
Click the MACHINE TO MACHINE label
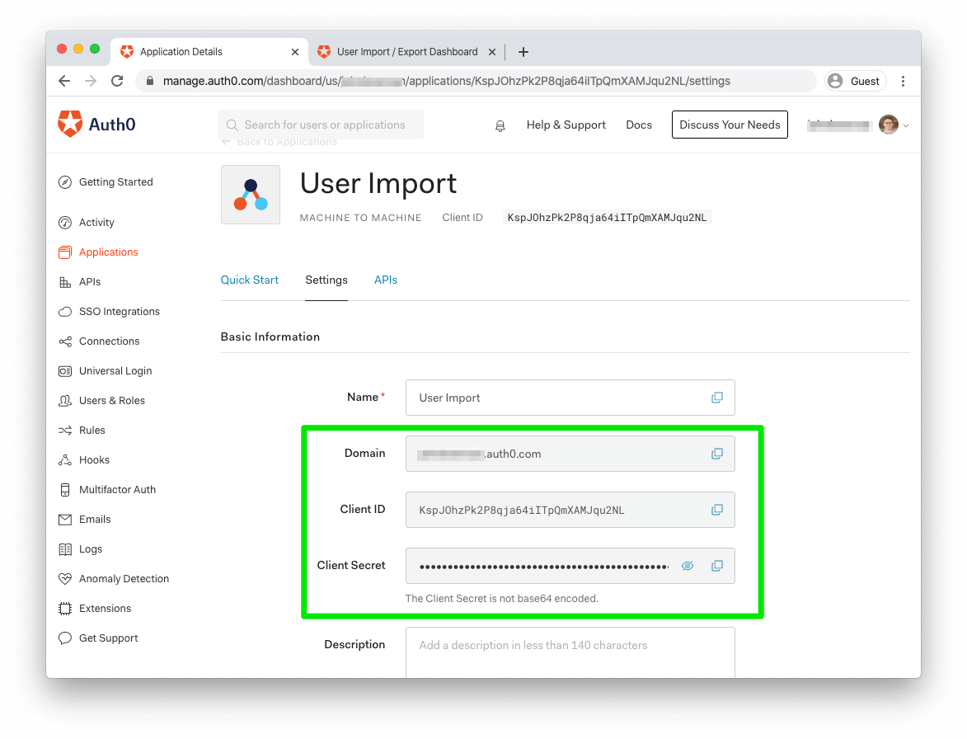361,218
